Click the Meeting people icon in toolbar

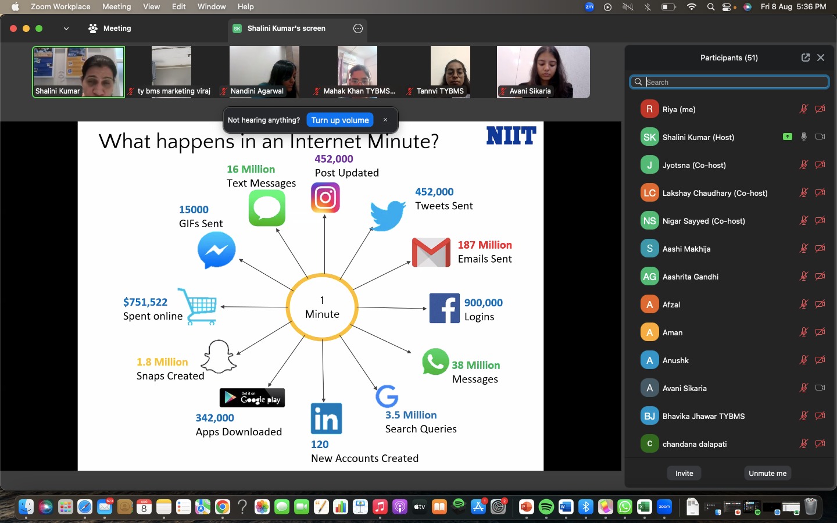click(x=93, y=28)
